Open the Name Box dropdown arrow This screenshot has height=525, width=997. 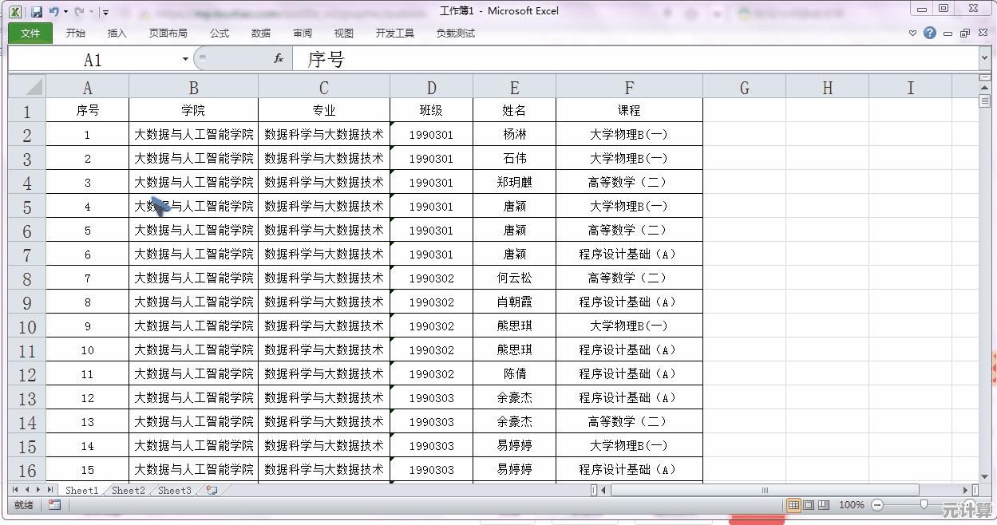point(185,59)
